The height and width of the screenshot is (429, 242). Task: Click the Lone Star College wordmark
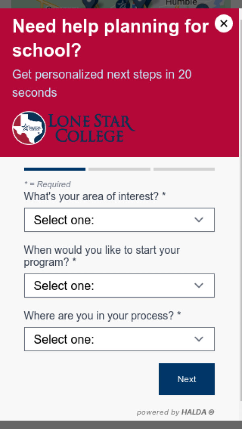(x=92, y=128)
